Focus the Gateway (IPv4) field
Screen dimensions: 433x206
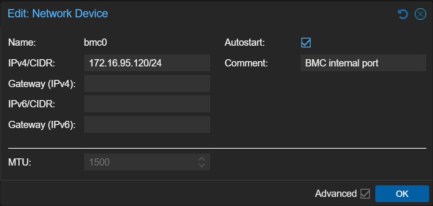point(147,83)
